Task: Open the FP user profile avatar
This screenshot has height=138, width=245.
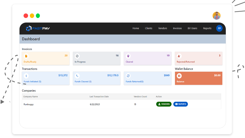Action: point(219,28)
